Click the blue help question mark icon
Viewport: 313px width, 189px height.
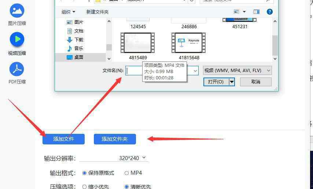[x=269, y=12]
